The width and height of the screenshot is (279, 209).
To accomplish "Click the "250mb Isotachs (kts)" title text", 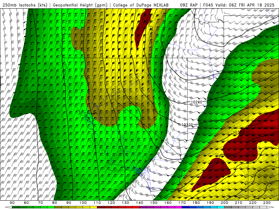I will click(x=25, y=5).
